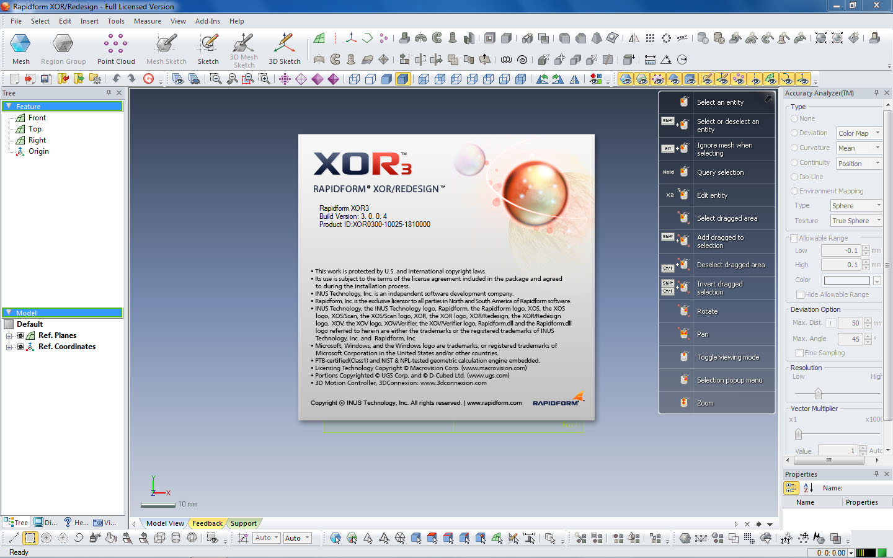Screen dimensions: 893x558
Task: Select the None type radio button
Action: (x=794, y=118)
